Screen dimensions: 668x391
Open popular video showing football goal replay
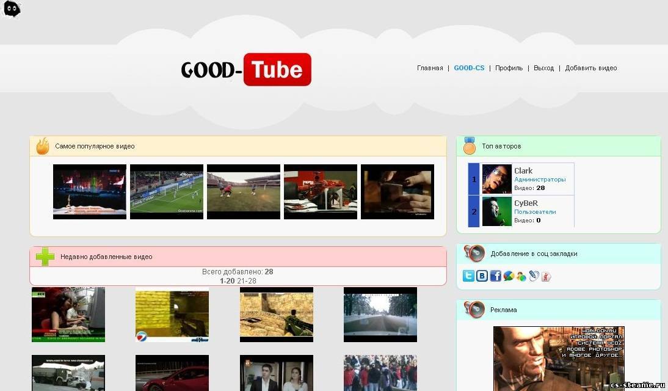coord(167,192)
